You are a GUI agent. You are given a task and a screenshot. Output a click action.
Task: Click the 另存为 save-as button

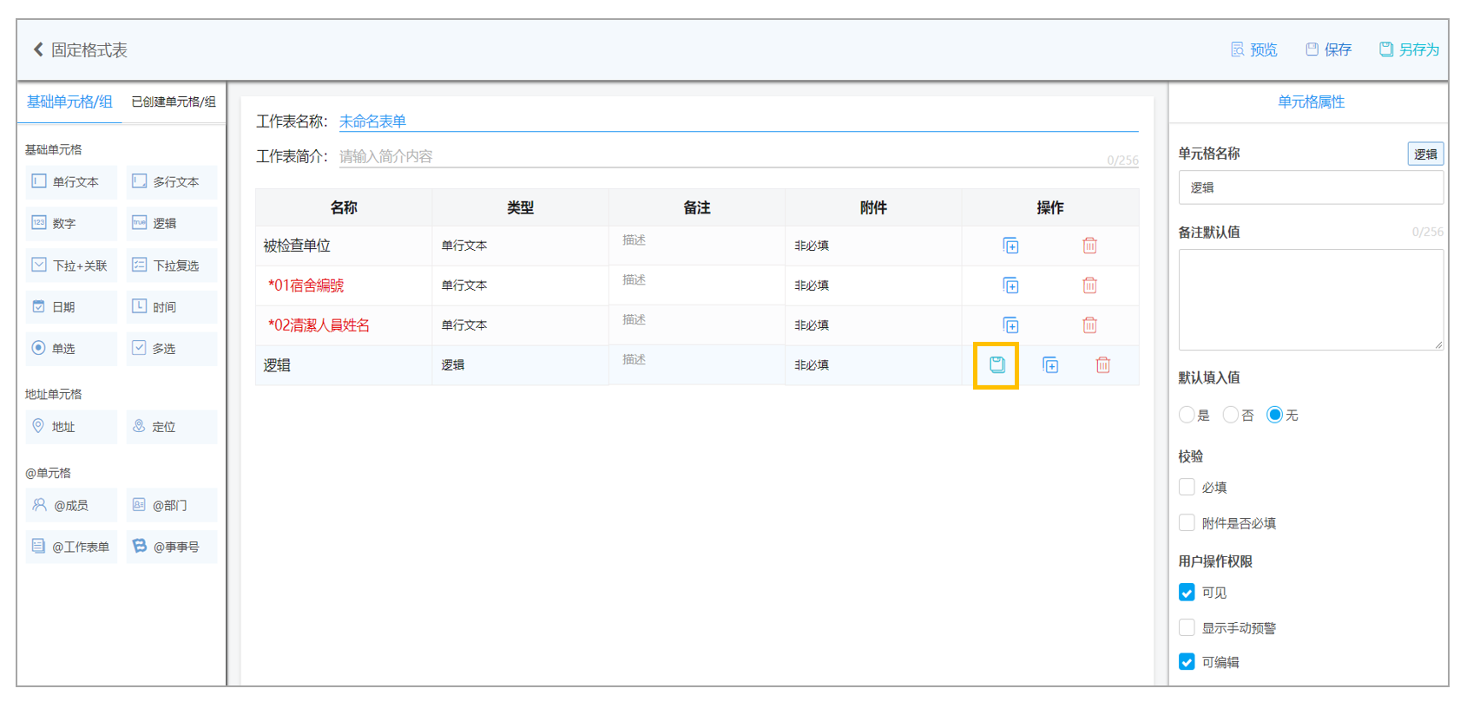coord(1410,49)
